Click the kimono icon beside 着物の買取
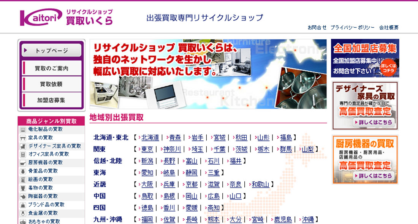 23,188
